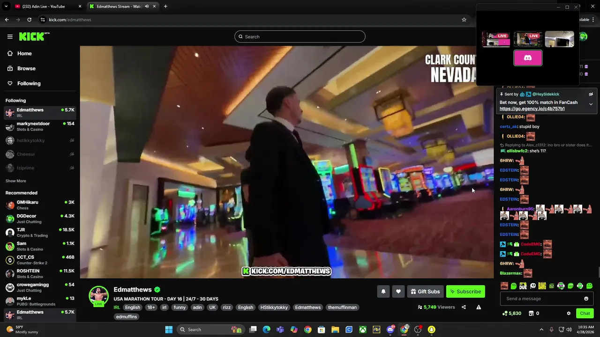
Task: Click the KICK logo
Action: pos(34,37)
